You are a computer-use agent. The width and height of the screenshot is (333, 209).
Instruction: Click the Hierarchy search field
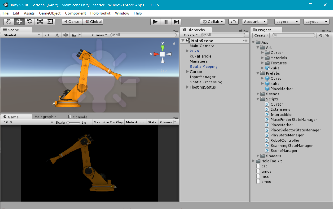223,35
